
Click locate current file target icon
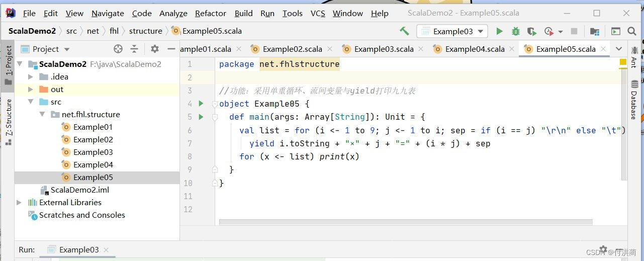coord(118,49)
